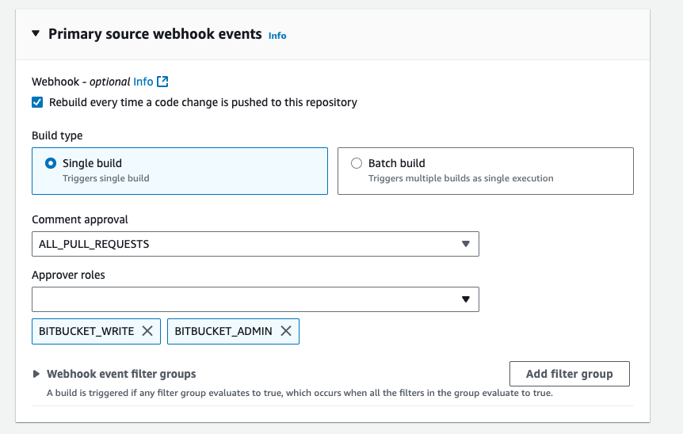Select the Batch build radio button
Image resolution: width=683 pixels, height=434 pixels.
(x=357, y=163)
